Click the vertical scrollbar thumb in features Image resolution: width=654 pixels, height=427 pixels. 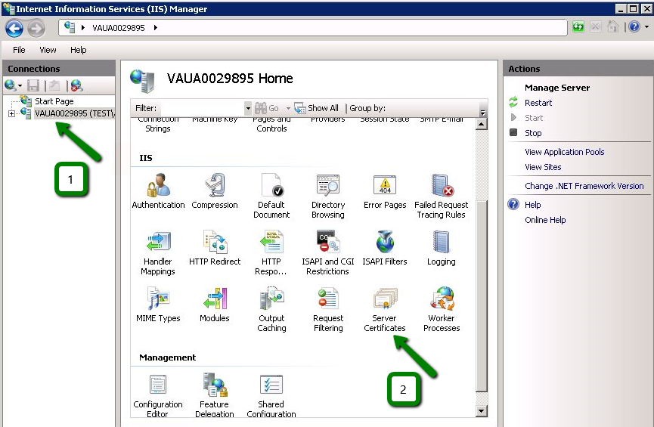(482, 296)
